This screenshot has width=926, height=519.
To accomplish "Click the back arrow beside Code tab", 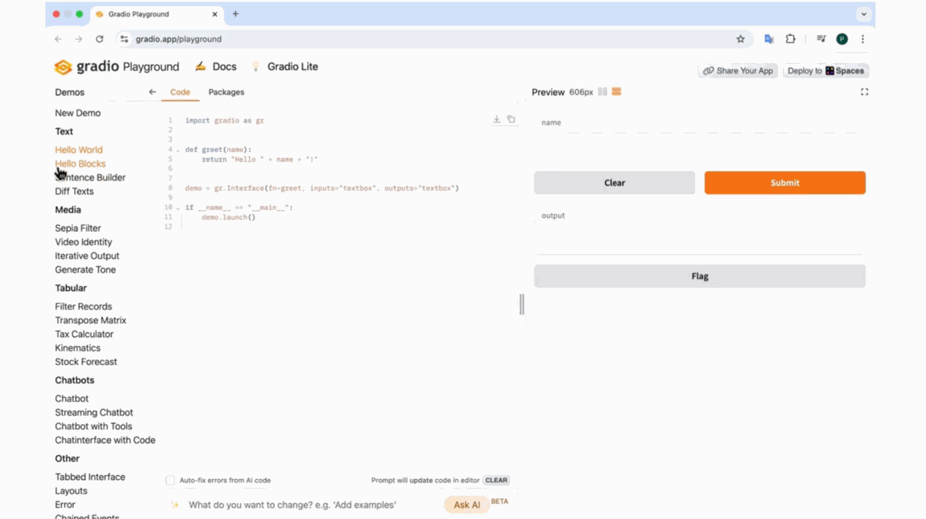I will tap(152, 92).
